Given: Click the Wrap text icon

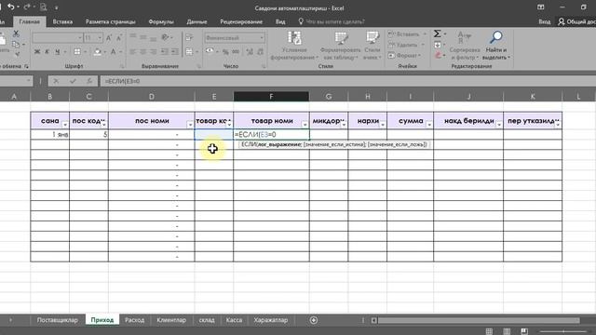Looking at the screenshot, I should (189, 37).
